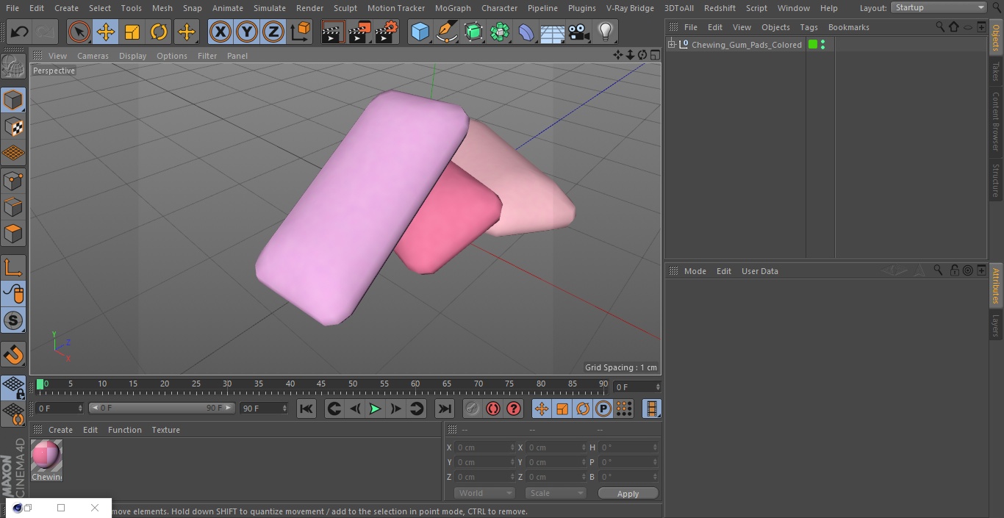1004x518 pixels.
Task: Render to Picture Viewer
Action: [359, 32]
